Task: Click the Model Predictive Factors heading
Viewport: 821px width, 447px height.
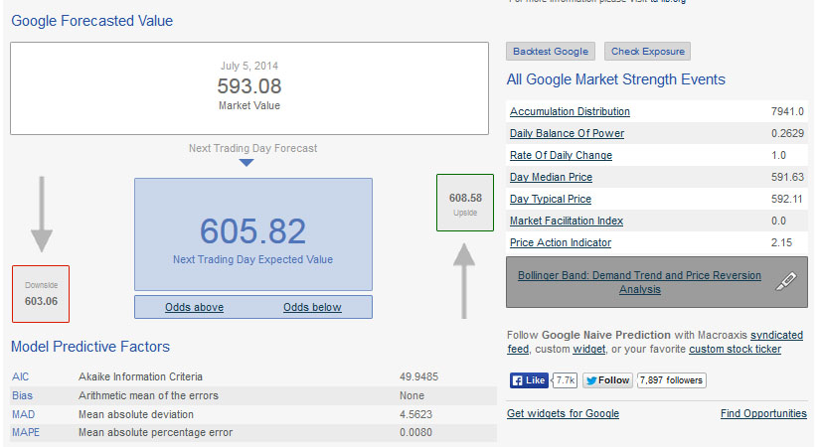Action: [90, 347]
